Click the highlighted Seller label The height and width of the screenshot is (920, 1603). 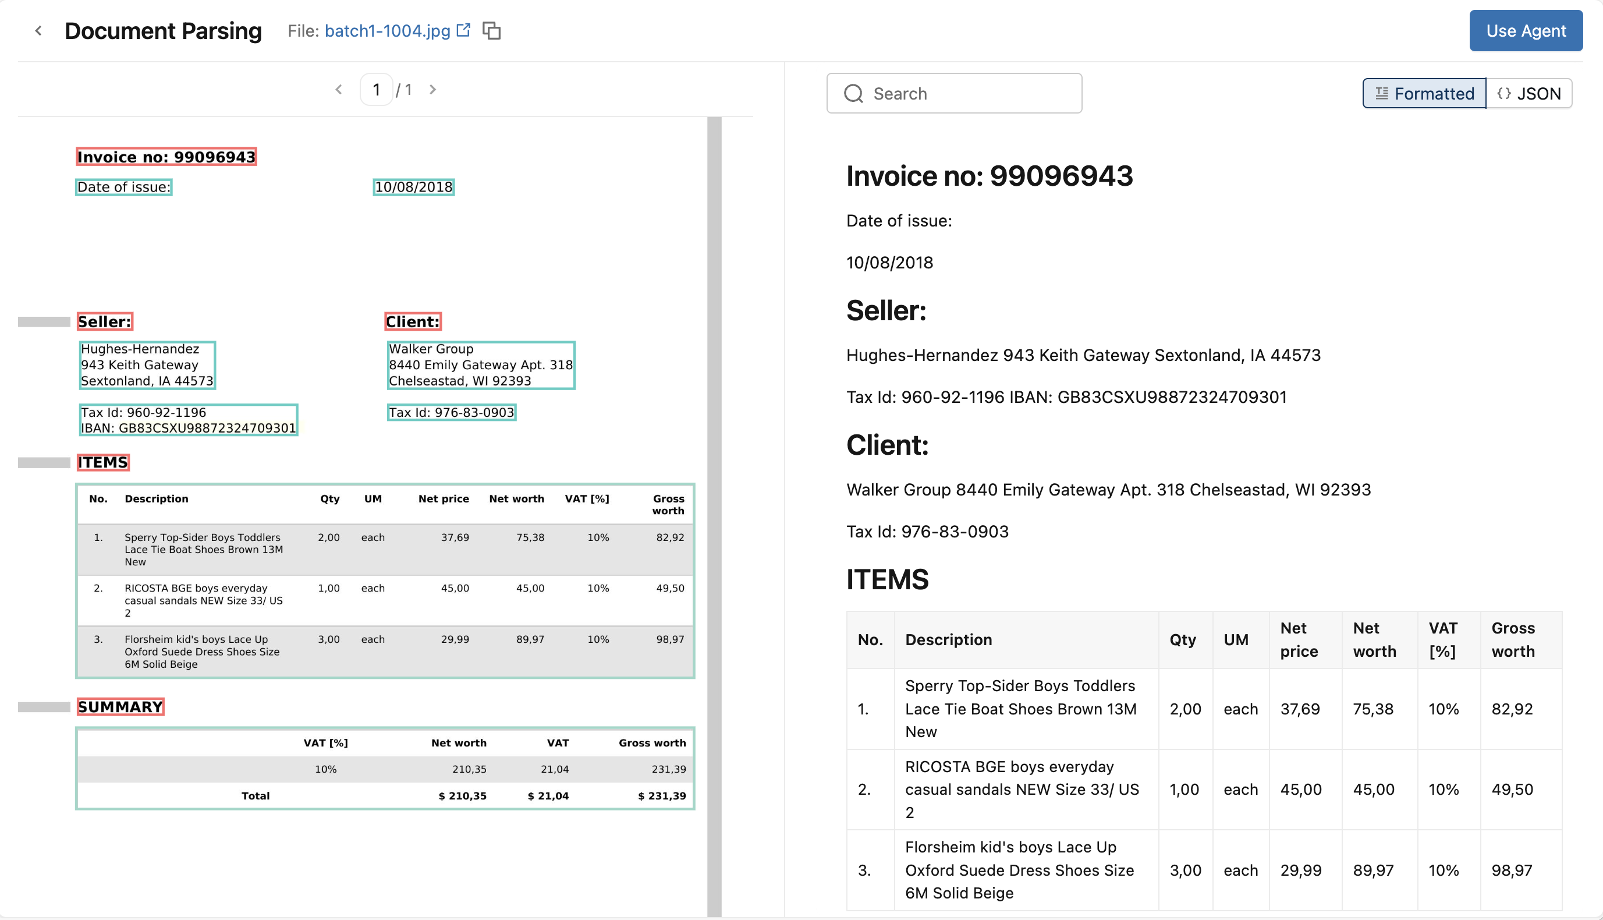105,321
